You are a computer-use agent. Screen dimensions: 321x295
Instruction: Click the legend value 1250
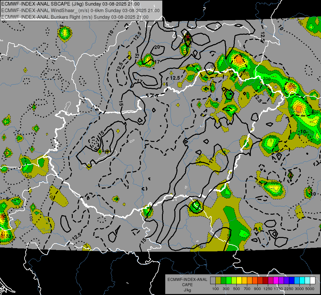pyautogui.click(x=268, y=289)
